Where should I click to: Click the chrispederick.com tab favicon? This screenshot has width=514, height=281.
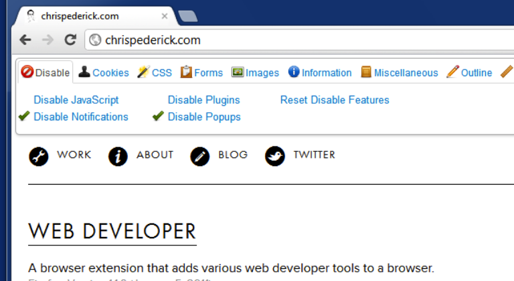point(31,16)
